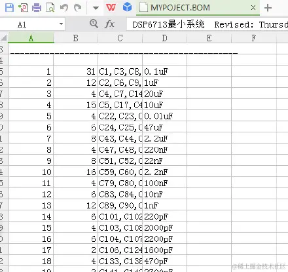The image size is (288, 272).
Task: Click quantity 16 in column B
Action: 76,172
